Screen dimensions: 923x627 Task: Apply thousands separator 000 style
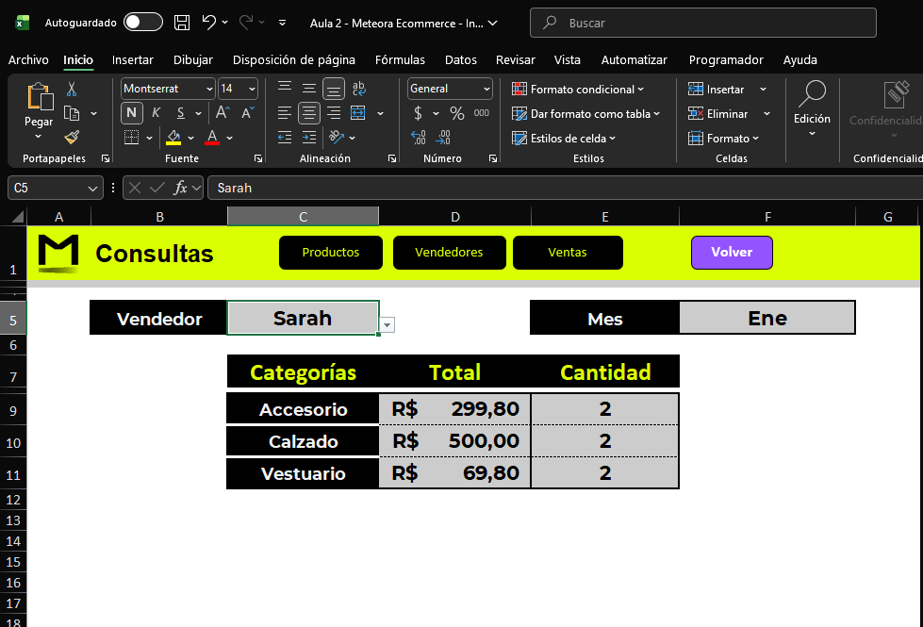[482, 112]
